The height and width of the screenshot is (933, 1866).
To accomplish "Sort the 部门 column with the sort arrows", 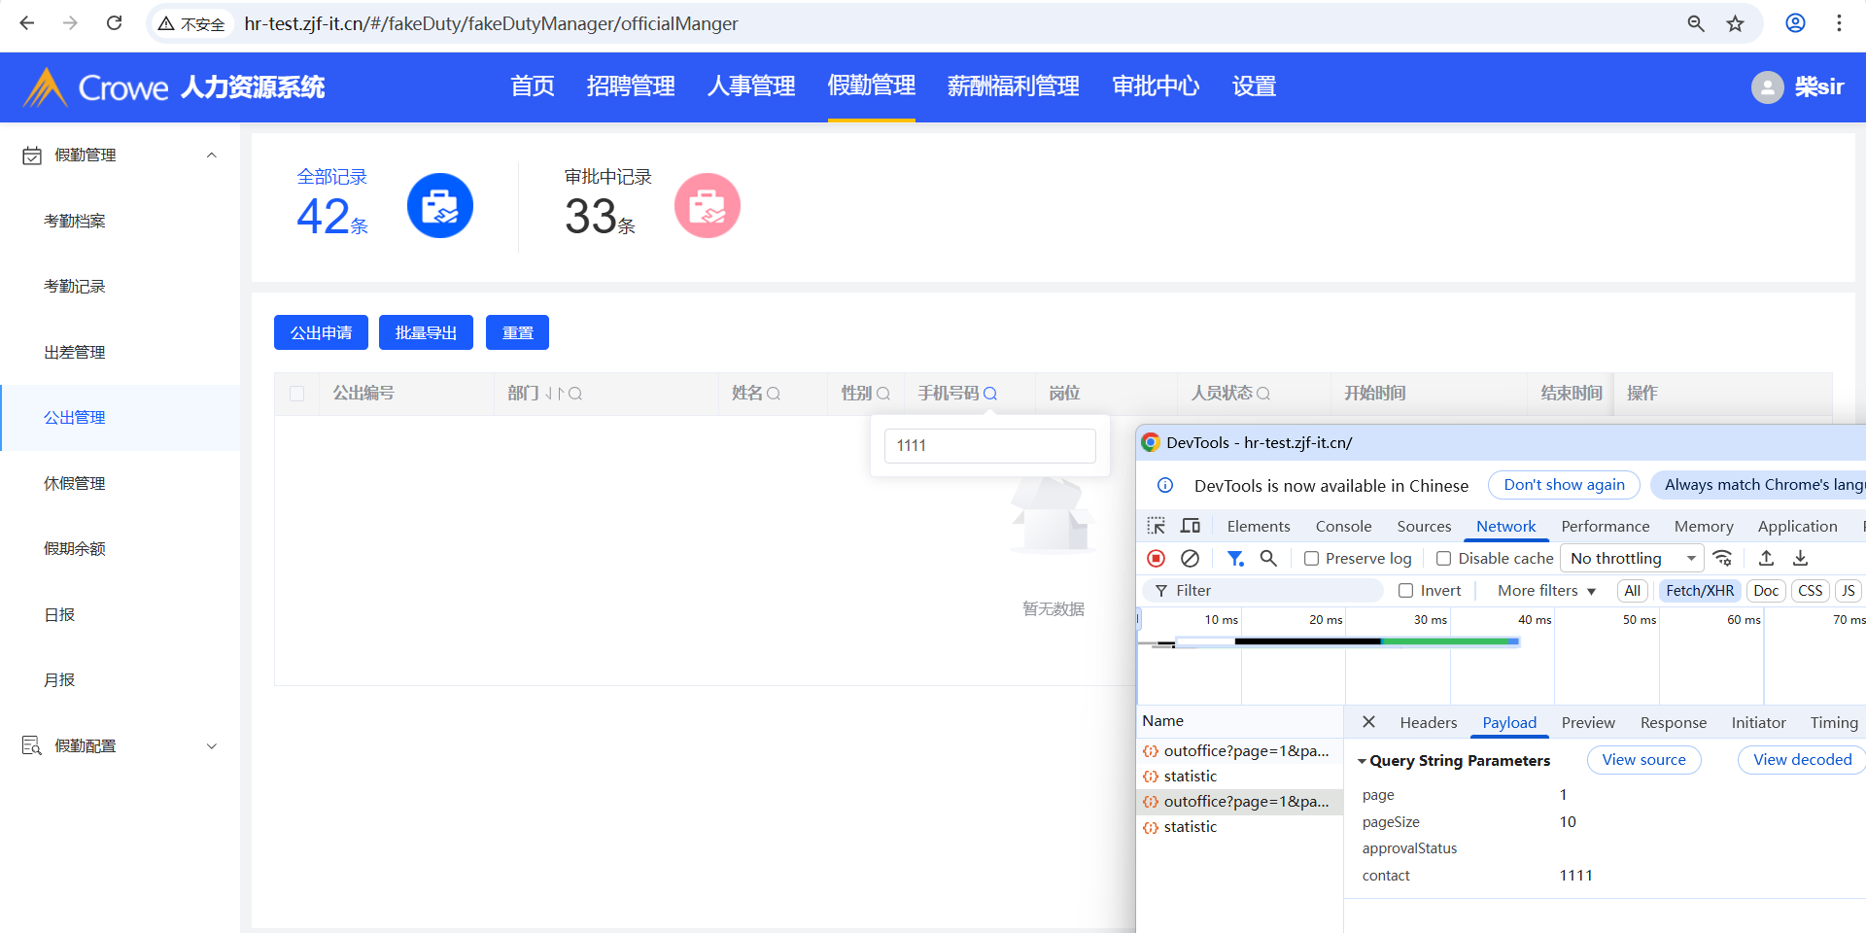I will tap(554, 394).
